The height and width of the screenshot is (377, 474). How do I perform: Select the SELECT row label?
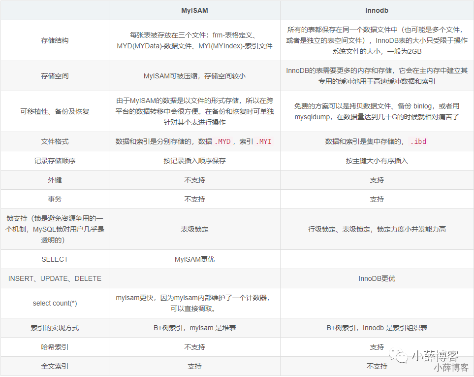tap(55, 259)
